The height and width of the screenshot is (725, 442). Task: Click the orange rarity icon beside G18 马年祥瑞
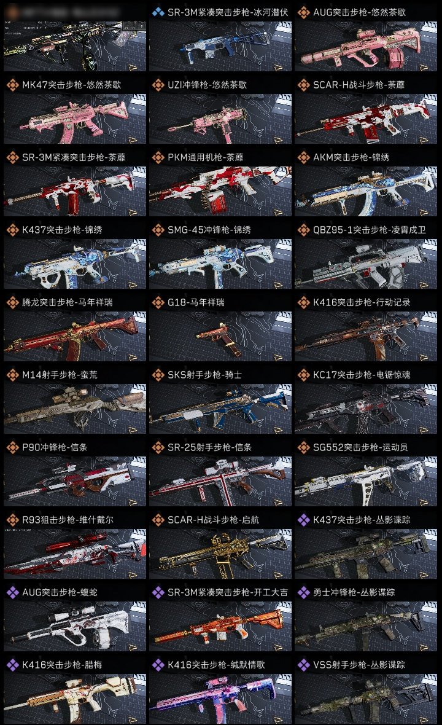tap(158, 303)
